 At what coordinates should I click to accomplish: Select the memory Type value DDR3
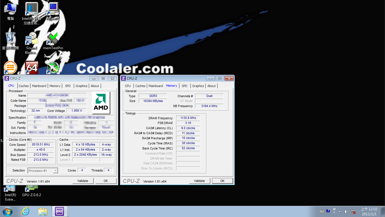153,96
